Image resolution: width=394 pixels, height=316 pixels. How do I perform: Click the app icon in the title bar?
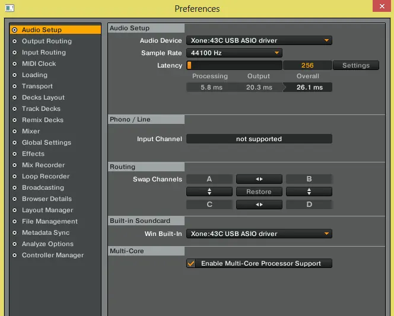point(7,8)
